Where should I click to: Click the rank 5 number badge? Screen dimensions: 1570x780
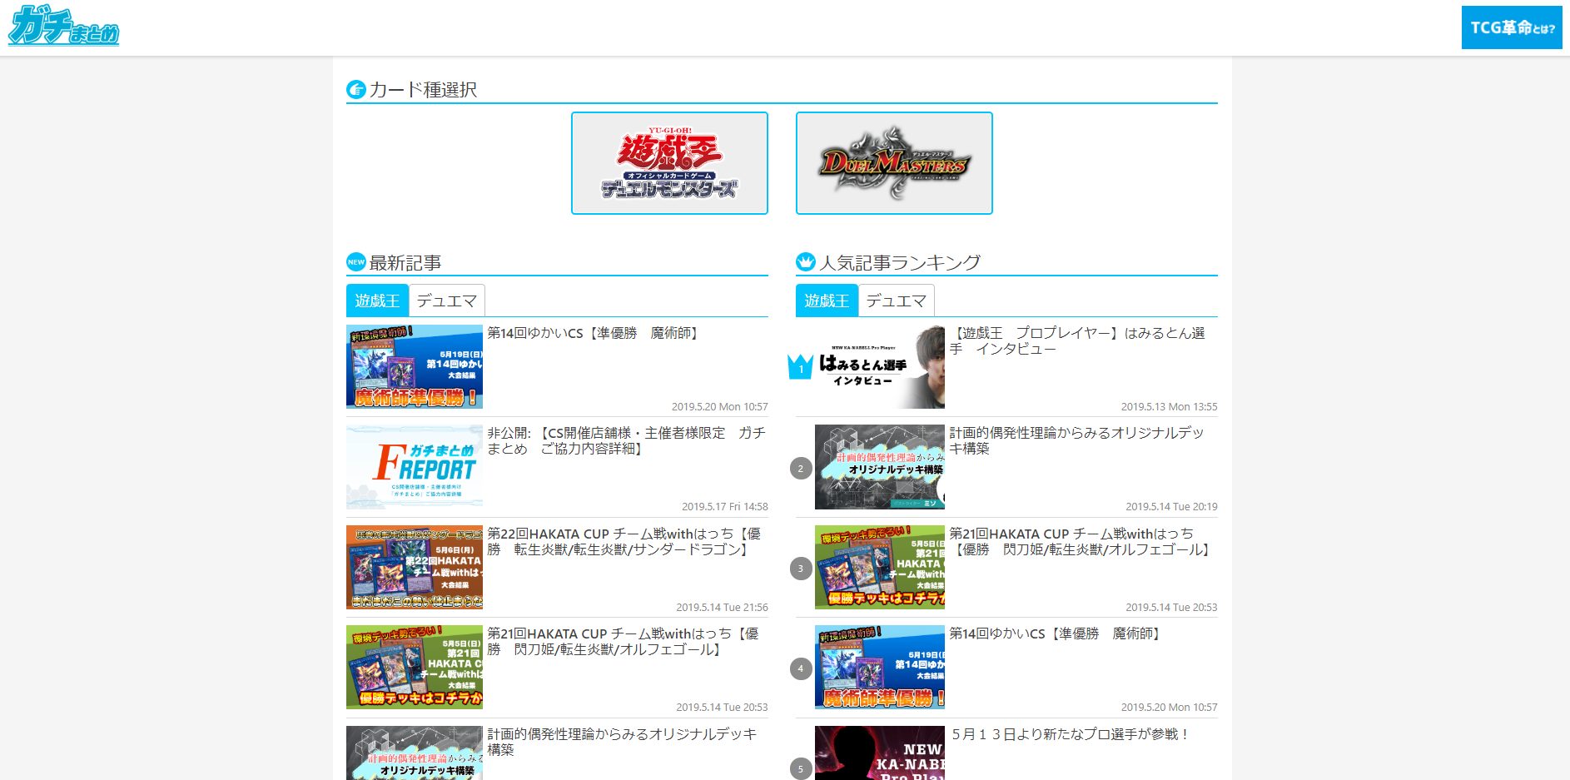[801, 768]
